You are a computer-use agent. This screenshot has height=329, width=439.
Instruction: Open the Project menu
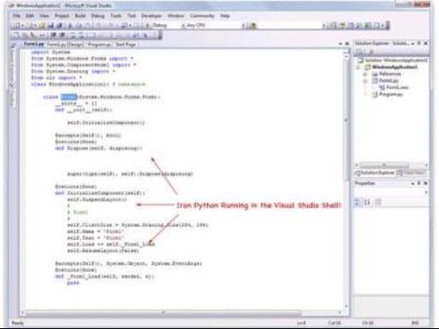62,15
